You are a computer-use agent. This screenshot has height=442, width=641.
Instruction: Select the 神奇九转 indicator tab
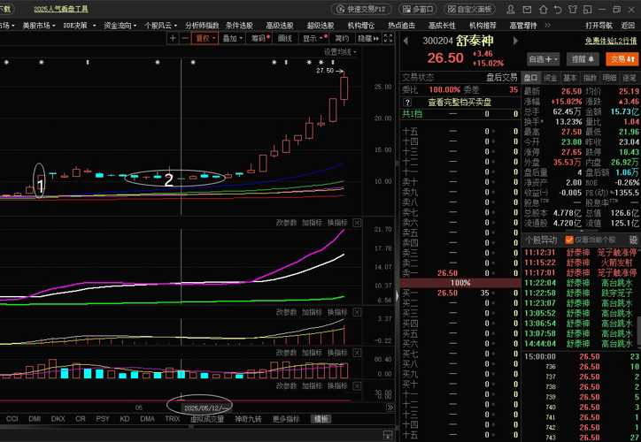coord(248,419)
